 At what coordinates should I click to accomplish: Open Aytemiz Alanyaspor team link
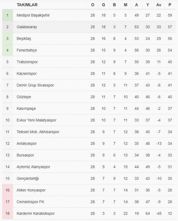(33, 167)
